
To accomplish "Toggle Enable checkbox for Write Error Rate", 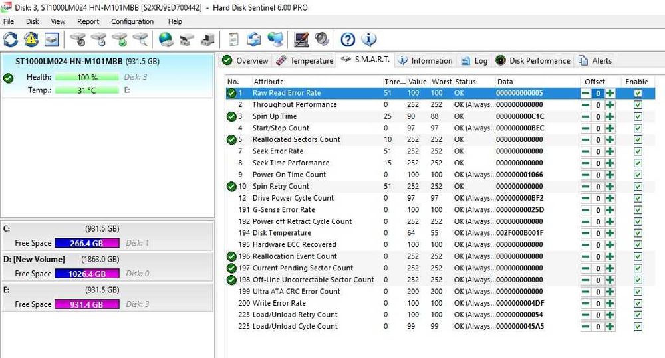I will [x=638, y=303].
